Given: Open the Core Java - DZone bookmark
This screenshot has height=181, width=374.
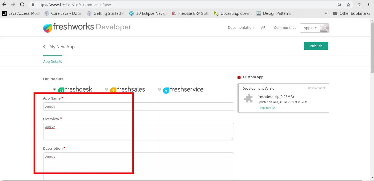Looking at the screenshot, I should pos(63,13).
